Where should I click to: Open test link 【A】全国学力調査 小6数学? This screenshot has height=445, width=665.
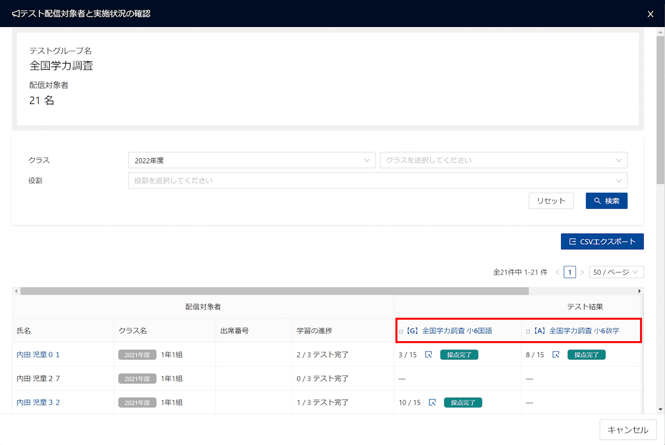576,331
